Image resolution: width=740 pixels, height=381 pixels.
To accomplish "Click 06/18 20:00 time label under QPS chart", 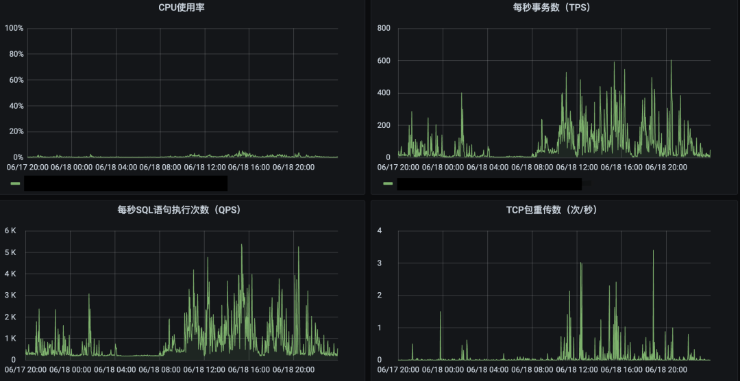I will pos(294,369).
